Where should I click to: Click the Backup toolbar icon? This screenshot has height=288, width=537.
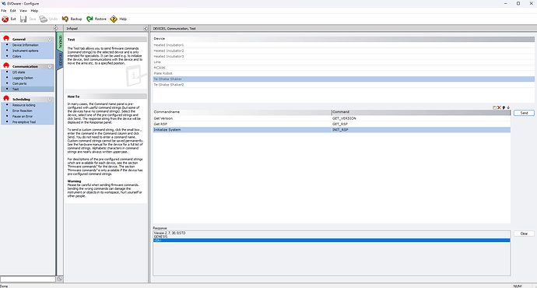(65, 19)
